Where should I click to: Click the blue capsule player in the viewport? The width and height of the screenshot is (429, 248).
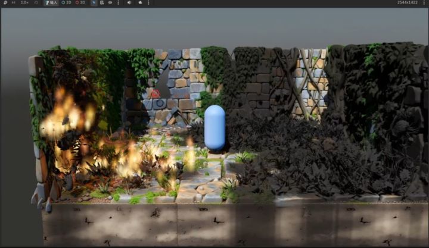click(214, 127)
